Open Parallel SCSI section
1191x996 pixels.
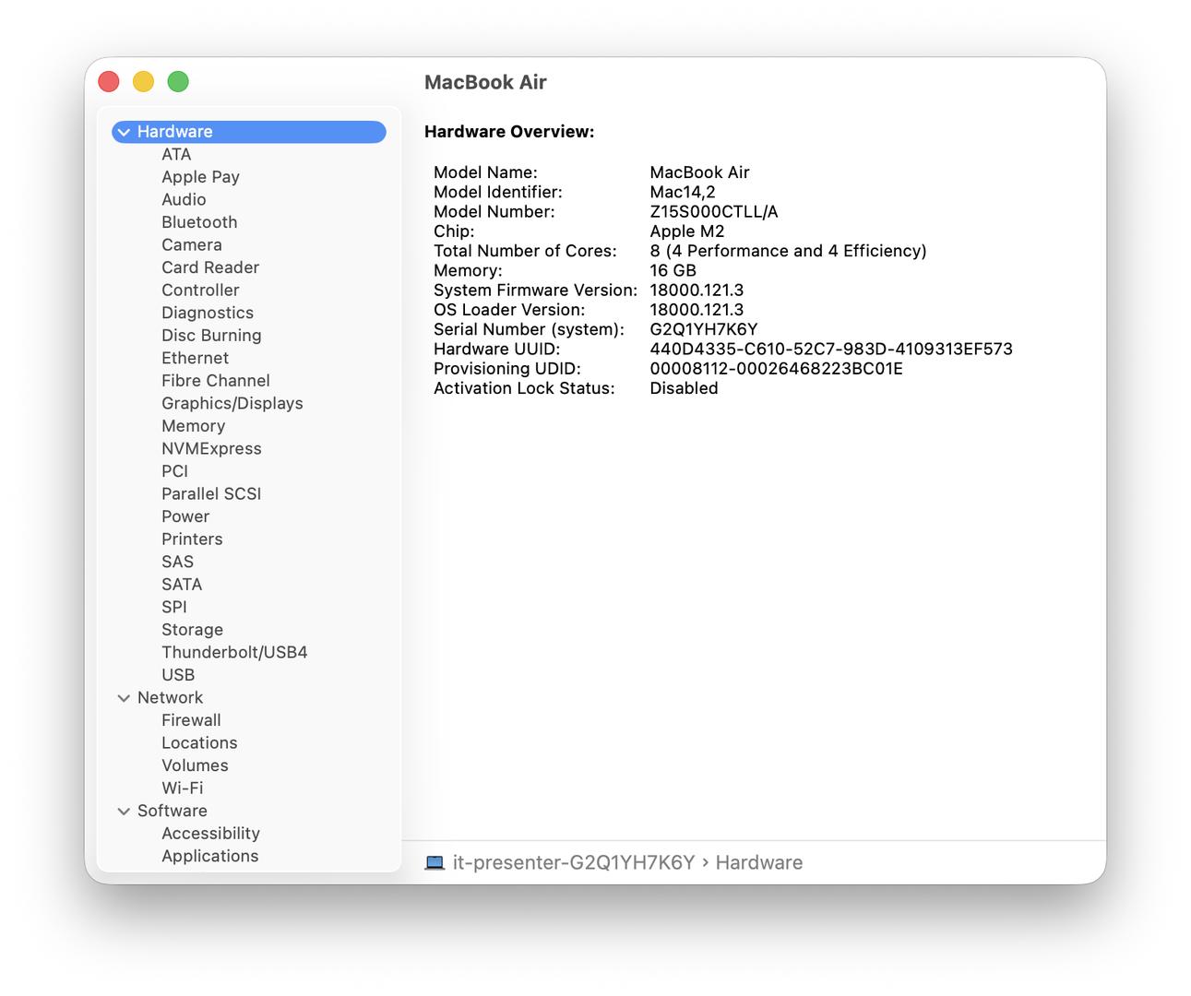pos(211,493)
